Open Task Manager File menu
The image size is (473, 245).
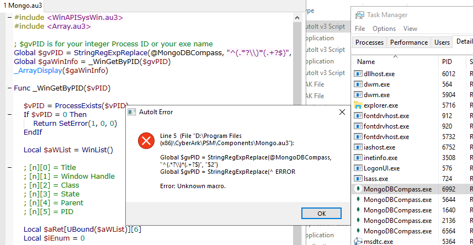(x=360, y=29)
